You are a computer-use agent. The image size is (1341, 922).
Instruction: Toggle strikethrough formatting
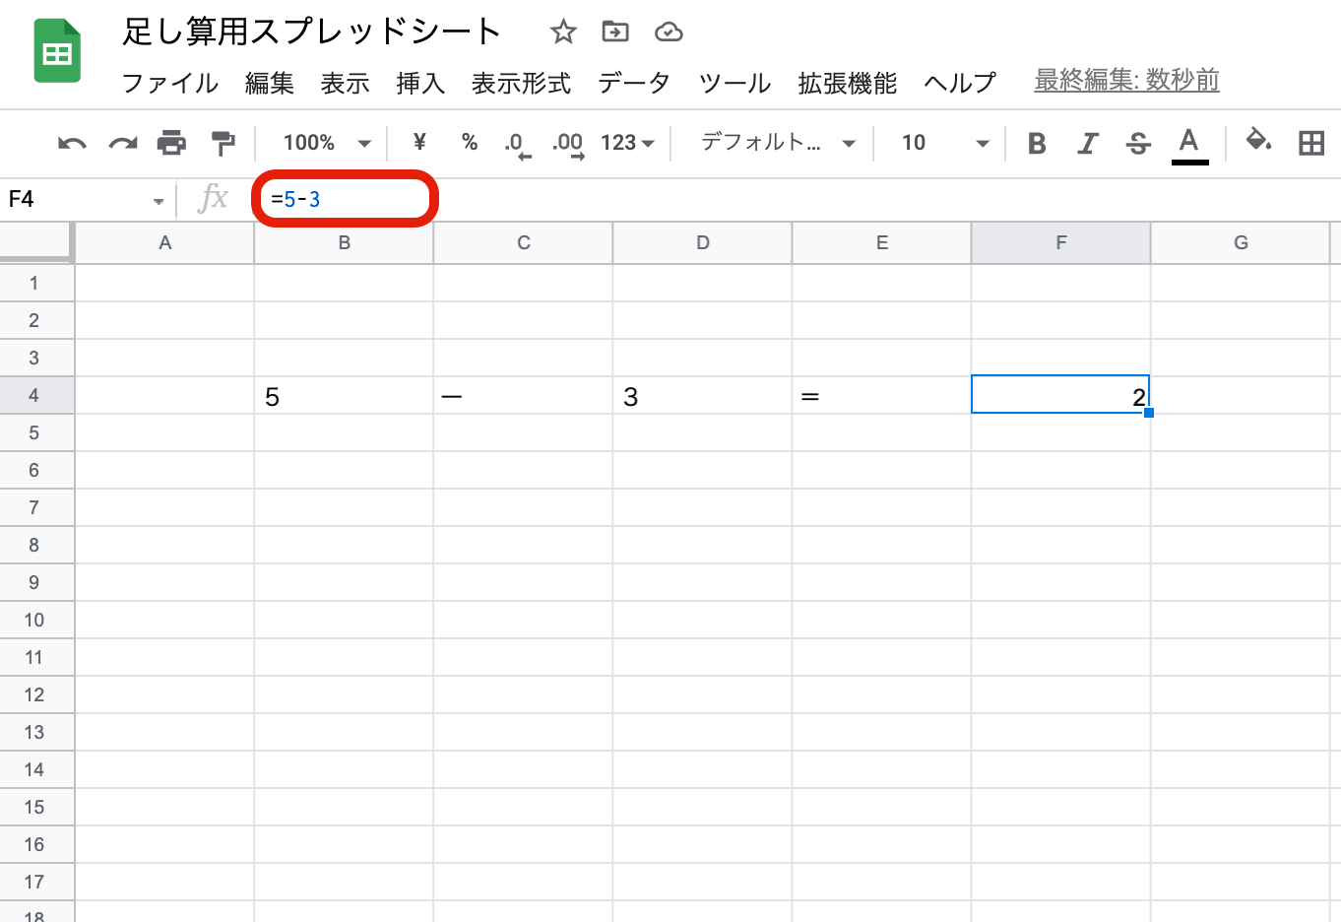pyautogui.click(x=1138, y=144)
